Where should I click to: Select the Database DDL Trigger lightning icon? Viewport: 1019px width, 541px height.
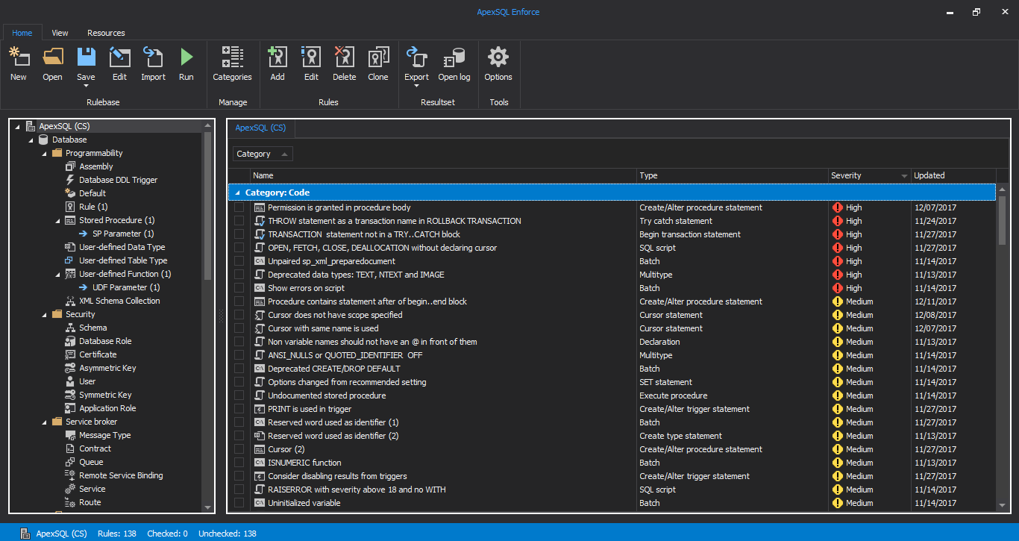[x=71, y=180]
